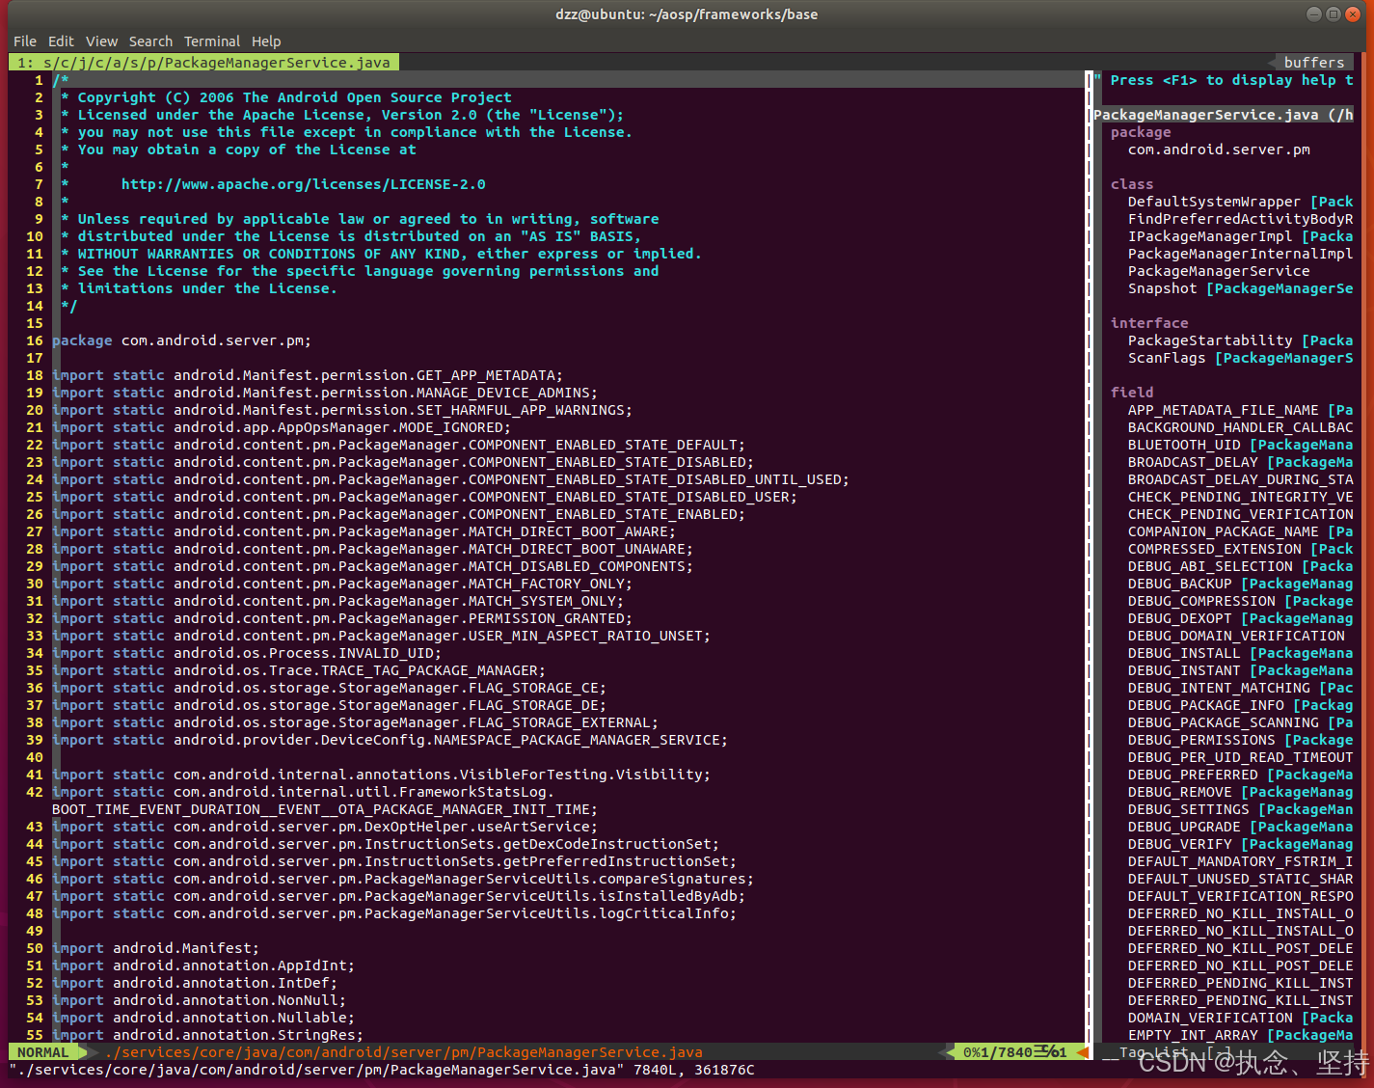
Task: Click the MODE_IGNORED import line
Action: (x=282, y=427)
